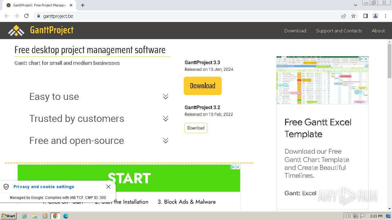Download GanttProject 3.3 yellow button
Viewport: 392px width, 220px height.
(203, 86)
